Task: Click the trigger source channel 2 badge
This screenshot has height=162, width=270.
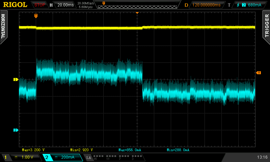Action: 244,5
